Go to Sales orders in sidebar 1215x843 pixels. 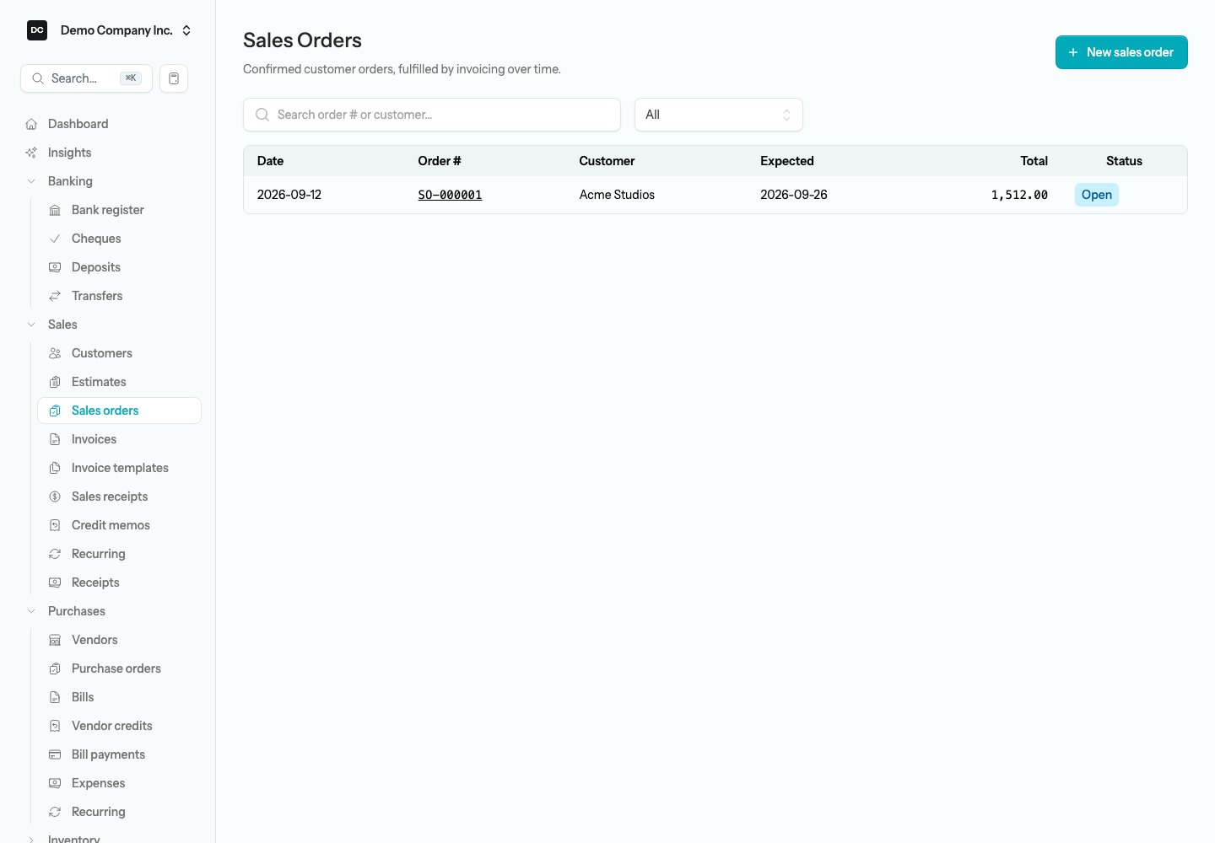[119, 411]
